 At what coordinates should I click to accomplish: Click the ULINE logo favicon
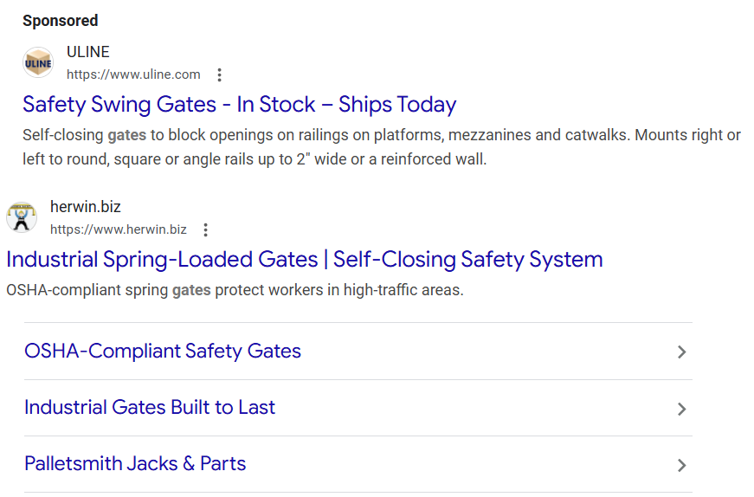pos(38,62)
